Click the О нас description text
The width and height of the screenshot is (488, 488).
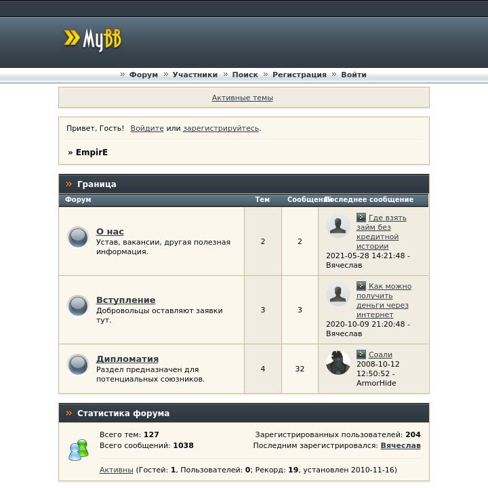(x=163, y=247)
